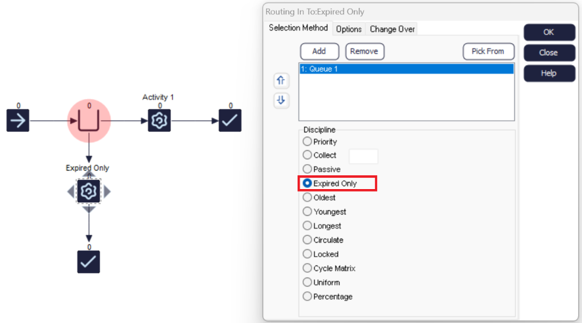This screenshot has width=582, height=323.
Task: Select the Start Point arrow icon
Action: (x=18, y=120)
